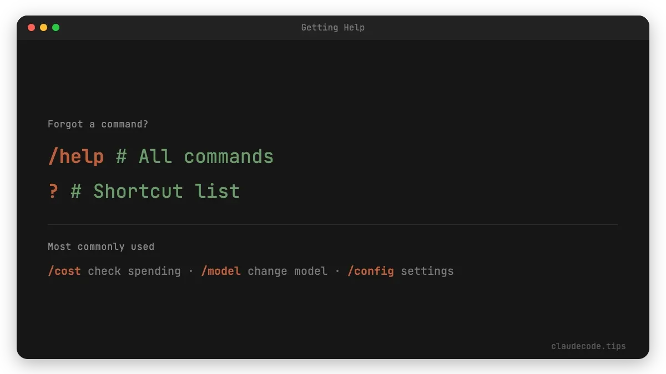Open the claudecode.tips link
666x374 pixels.
[588, 346]
